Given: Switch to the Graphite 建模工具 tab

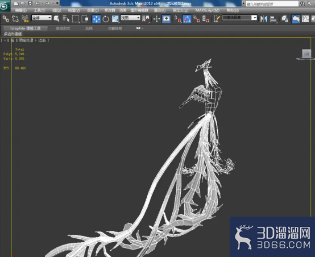Looking at the screenshot, I should click(x=26, y=28).
